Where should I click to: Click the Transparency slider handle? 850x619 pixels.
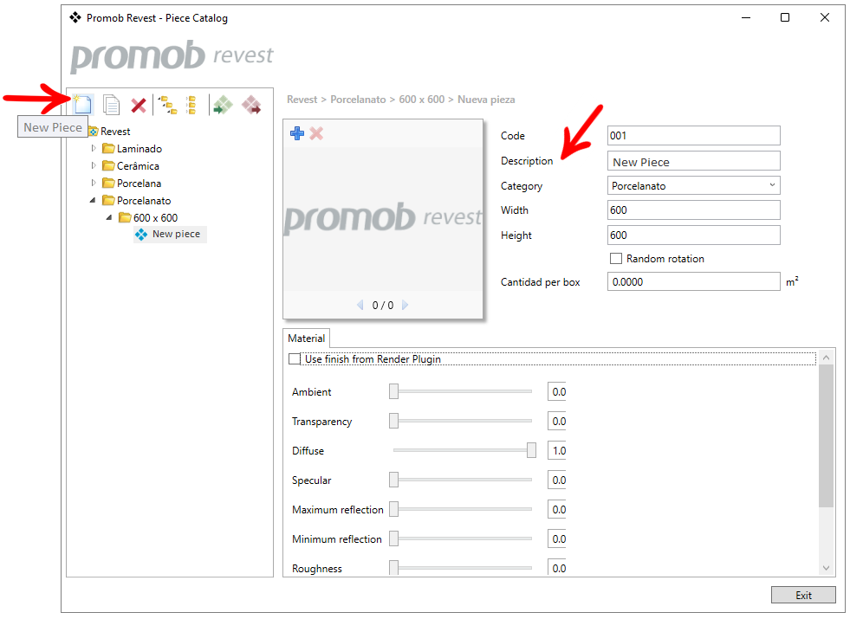tap(394, 421)
